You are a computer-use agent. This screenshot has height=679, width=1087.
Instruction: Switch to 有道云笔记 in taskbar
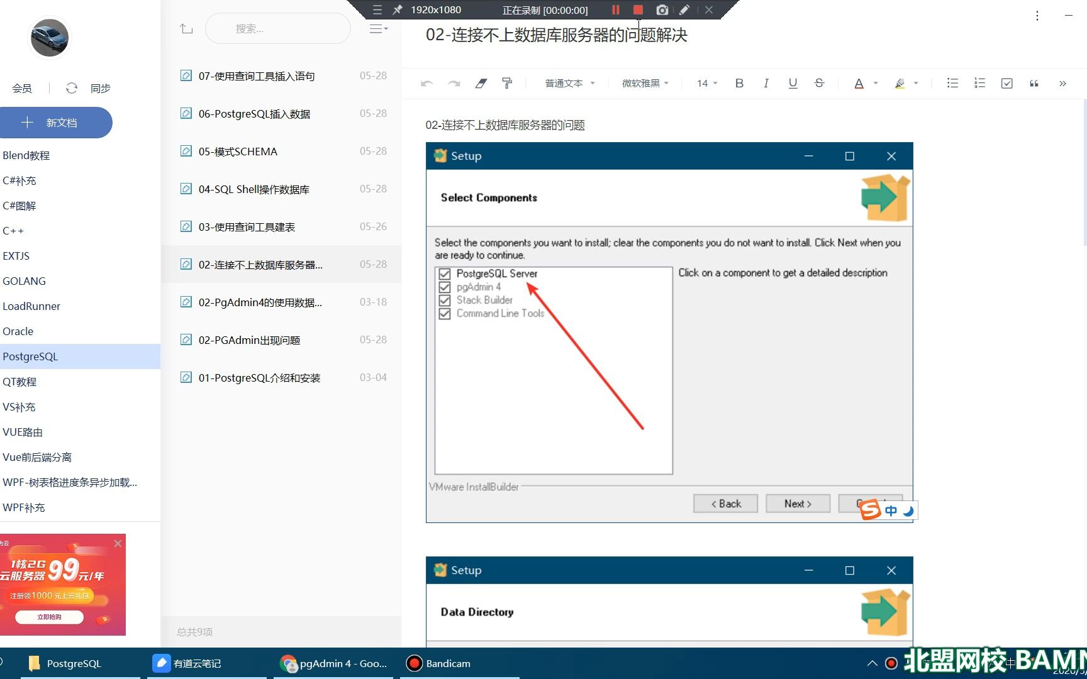(x=207, y=663)
